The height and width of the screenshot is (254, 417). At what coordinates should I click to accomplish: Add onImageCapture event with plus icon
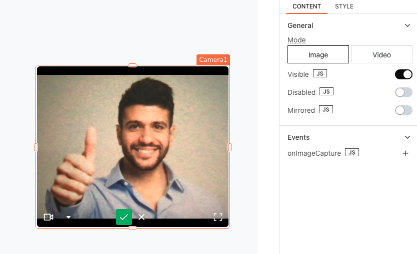[405, 153]
